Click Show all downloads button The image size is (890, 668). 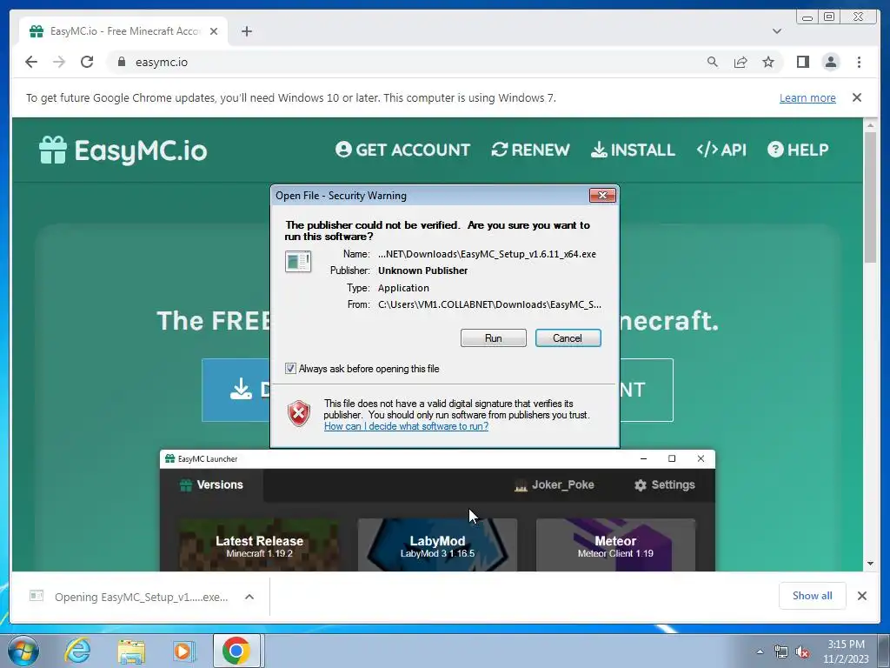(x=813, y=596)
